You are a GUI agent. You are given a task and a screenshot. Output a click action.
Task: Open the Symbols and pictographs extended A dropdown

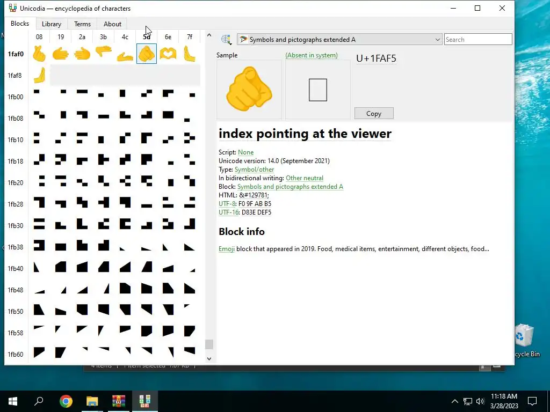coord(339,40)
